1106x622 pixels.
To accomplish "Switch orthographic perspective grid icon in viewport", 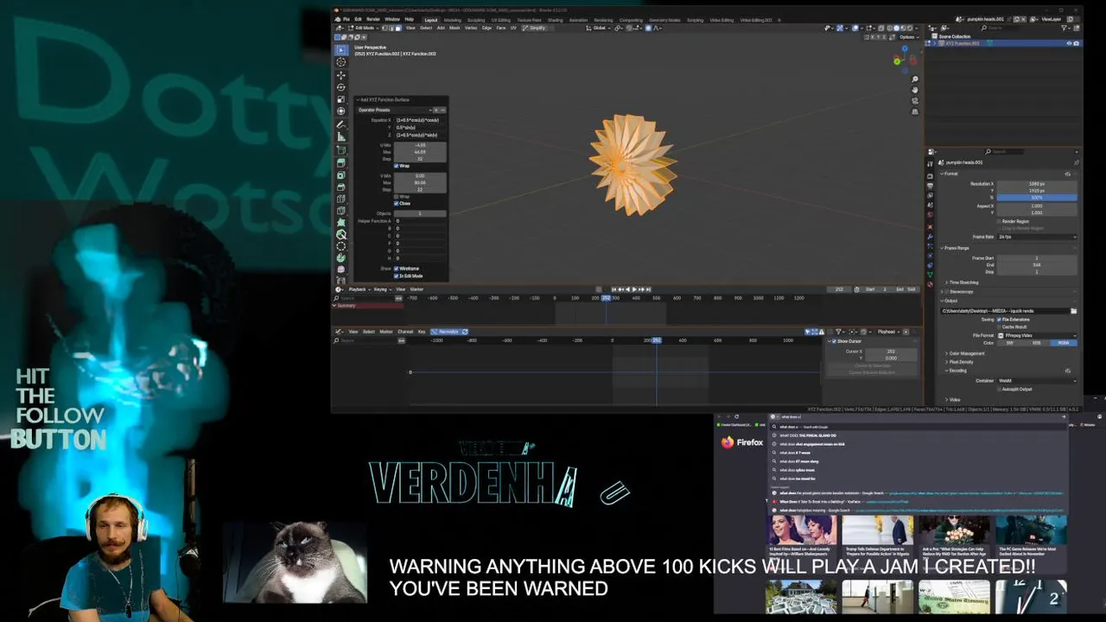I will pos(915,111).
